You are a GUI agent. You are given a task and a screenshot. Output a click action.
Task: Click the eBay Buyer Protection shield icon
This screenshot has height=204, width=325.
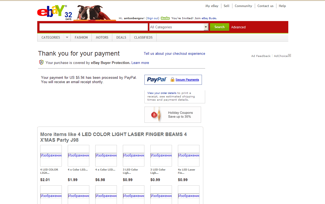tap(41, 62)
